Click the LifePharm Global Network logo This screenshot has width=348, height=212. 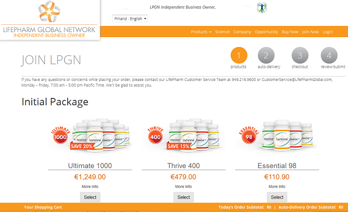point(49,20)
